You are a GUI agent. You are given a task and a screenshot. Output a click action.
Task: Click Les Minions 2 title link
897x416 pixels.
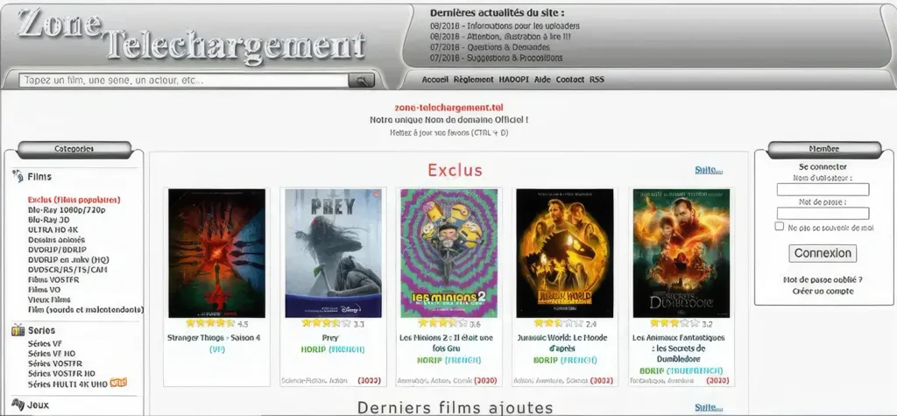coord(446,342)
